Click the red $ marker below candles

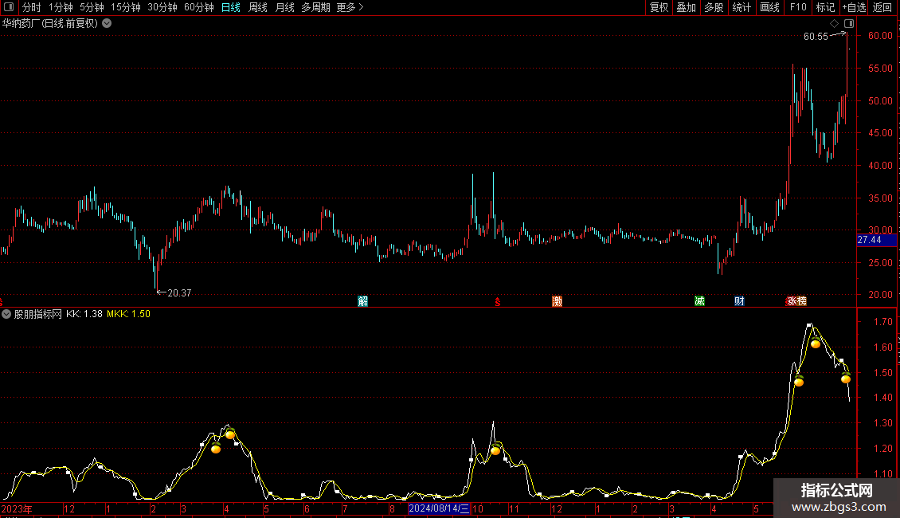[498, 301]
